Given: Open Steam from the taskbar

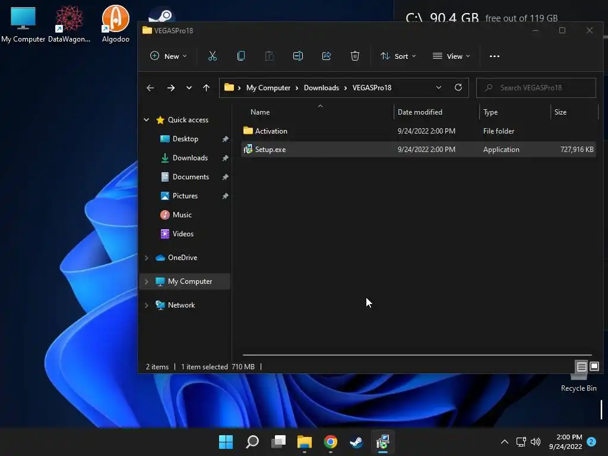Looking at the screenshot, I should click(356, 442).
